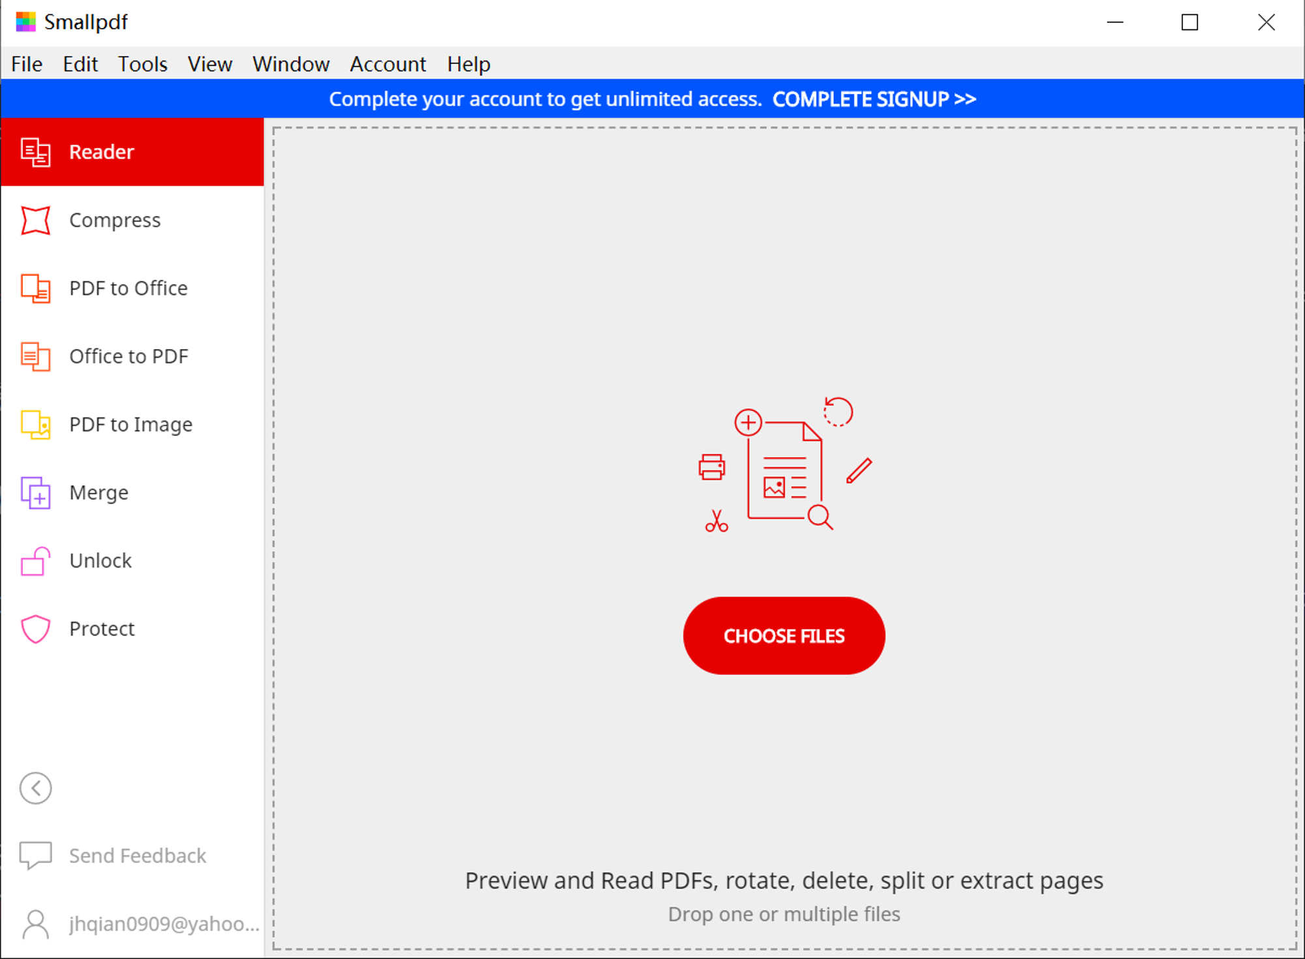The image size is (1305, 959).
Task: Choose the Merge label in sidebar
Action: [x=99, y=493]
